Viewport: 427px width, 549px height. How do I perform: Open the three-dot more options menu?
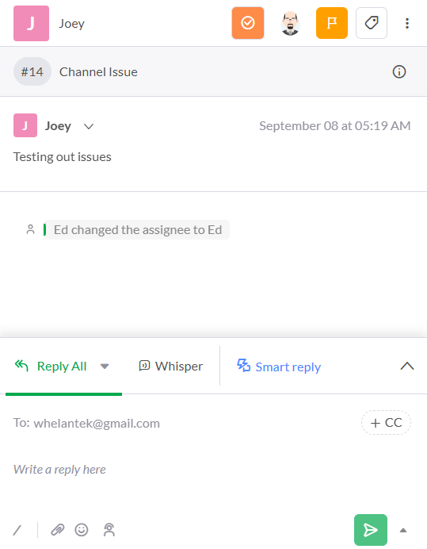click(x=407, y=24)
